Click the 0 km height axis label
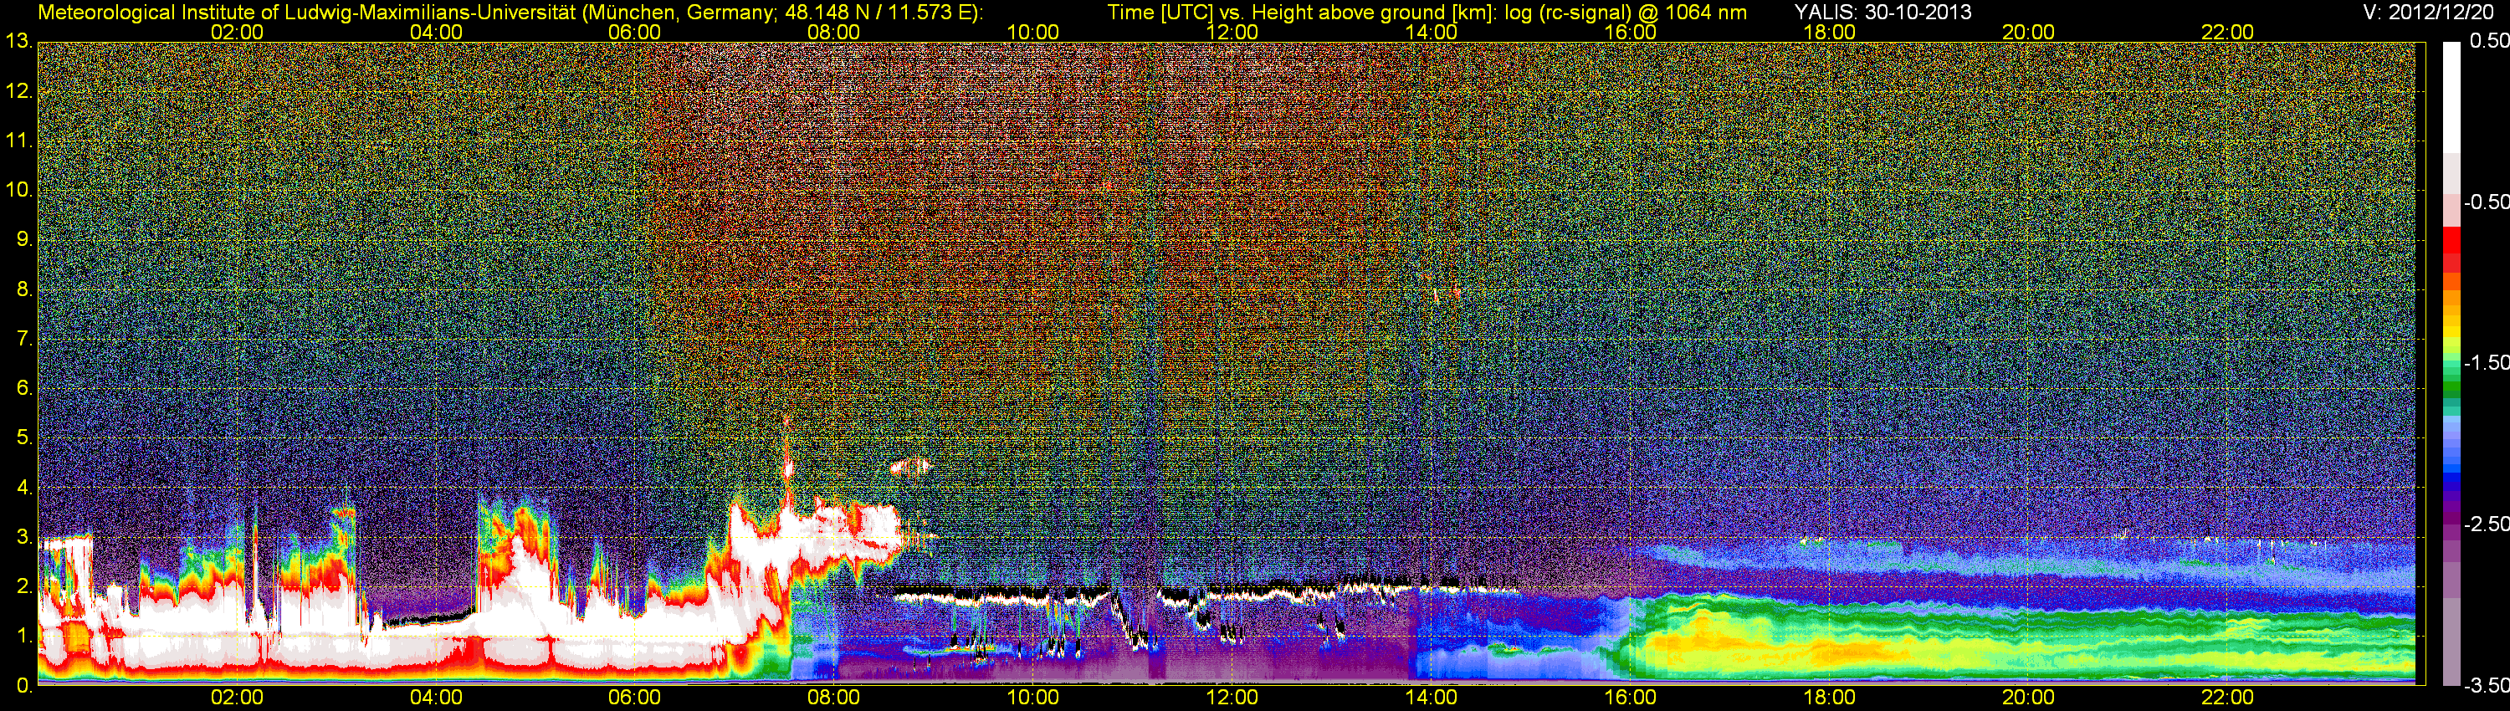 (x=23, y=686)
